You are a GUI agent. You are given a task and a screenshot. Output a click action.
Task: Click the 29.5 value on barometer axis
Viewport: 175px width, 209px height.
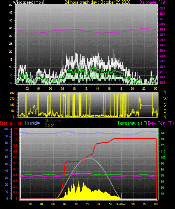click(x=162, y=46)
